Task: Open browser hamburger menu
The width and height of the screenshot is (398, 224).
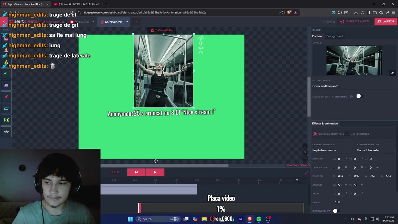Action: [x=393, y=12]
